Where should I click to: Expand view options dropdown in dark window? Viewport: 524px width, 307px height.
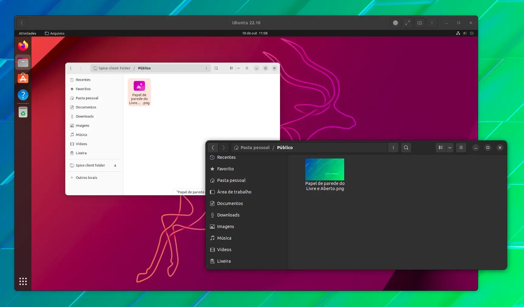[450, 148]
